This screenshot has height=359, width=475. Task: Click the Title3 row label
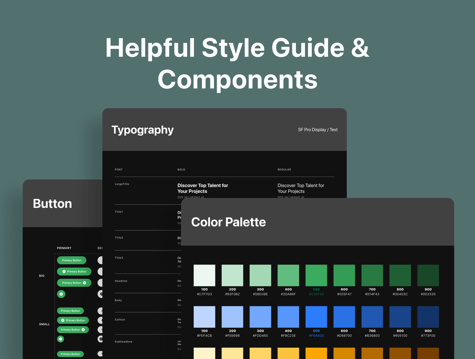pyautogui.click(x=119, y=258)
